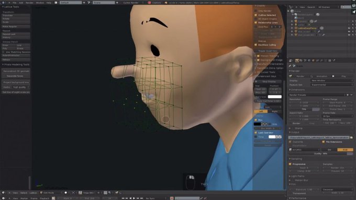Open the Window menu in top bar
The image size is (356, 200).
(x=40, y=3)
